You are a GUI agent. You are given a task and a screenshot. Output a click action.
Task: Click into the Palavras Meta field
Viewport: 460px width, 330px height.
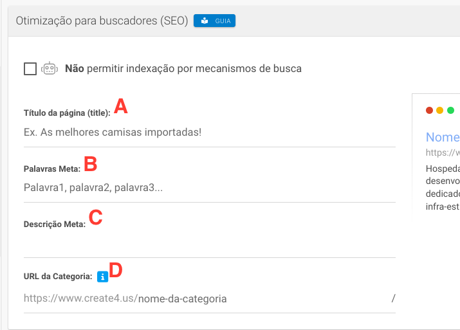pyautogui.click(x=209, y=188)
